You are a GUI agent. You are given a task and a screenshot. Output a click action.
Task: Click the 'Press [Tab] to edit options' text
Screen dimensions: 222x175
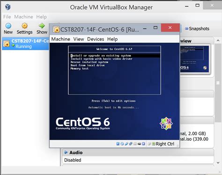tap(113, 101)
